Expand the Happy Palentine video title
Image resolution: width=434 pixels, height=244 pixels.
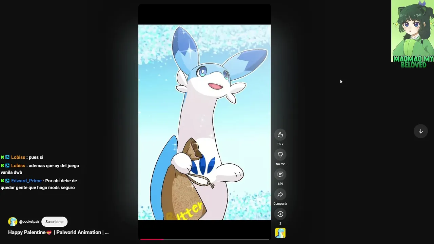(58, 232)
